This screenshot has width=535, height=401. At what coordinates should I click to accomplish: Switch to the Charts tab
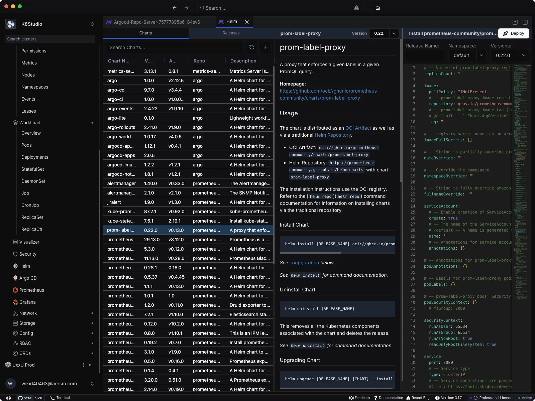pos(145,33)
